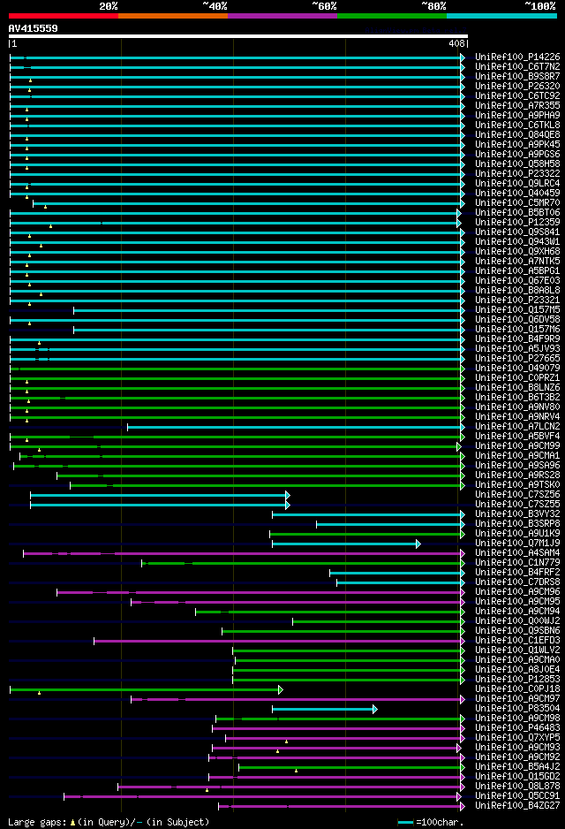Click the cyan alignment bar for P83504
Viewport: 565px width, 829px height.
click(x=325, y=709)
